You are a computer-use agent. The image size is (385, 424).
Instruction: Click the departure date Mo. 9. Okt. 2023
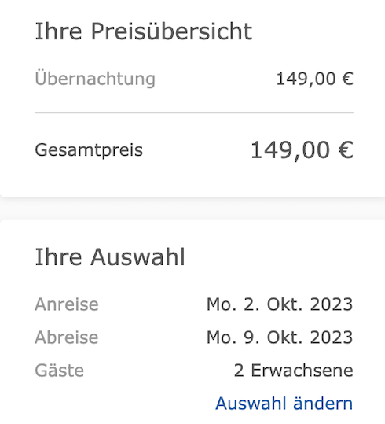[x=280, y=337]
